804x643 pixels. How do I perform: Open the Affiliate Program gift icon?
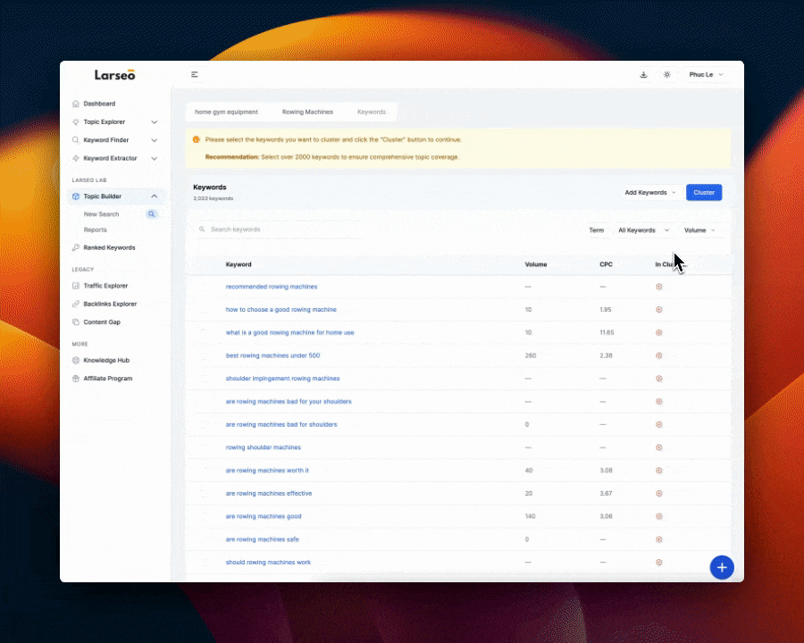76,379
